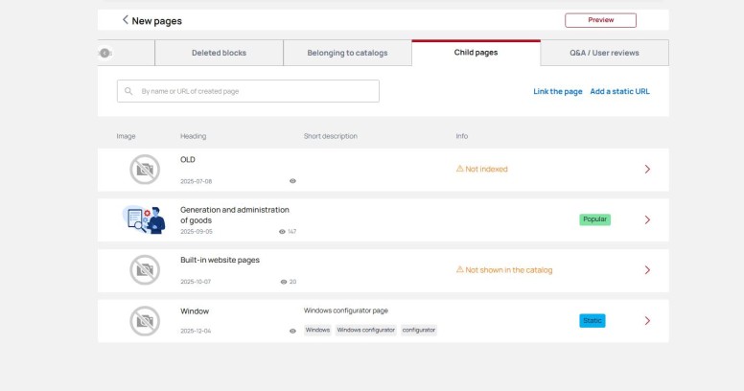Click the Not indexed warning icon

tap(460, 169)
